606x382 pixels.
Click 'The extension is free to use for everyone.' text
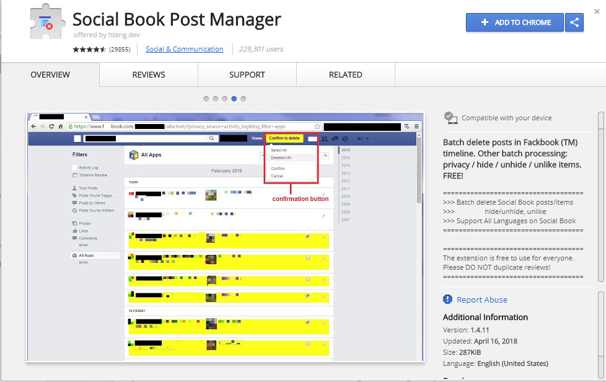click(509, 258)
